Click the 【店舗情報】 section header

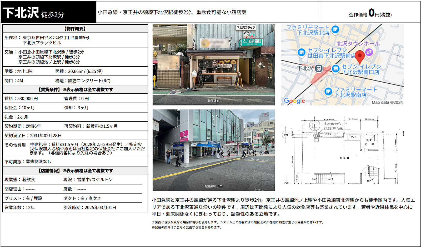click(75, 171)
